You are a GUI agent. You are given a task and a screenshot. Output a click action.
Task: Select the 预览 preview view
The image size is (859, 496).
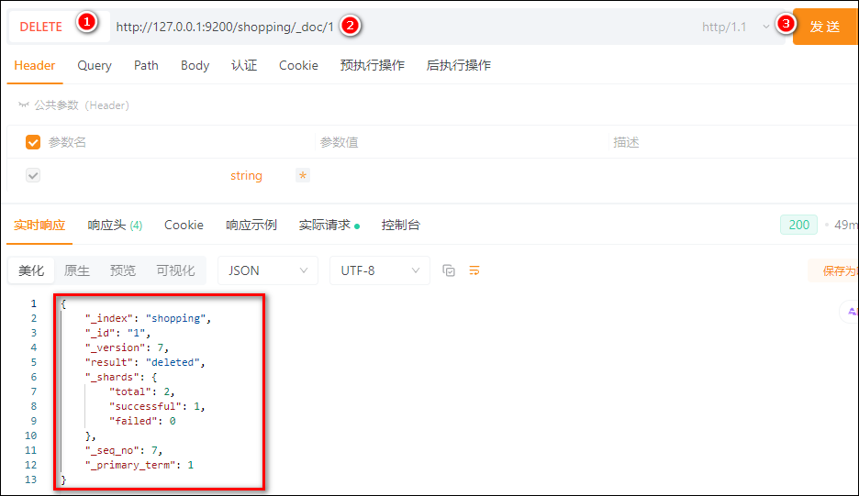123,270
